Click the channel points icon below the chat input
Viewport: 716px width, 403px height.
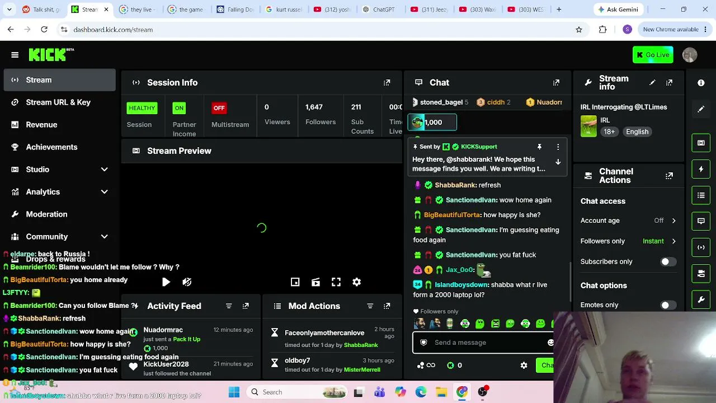pyautogui.click(x=426, y=365)
